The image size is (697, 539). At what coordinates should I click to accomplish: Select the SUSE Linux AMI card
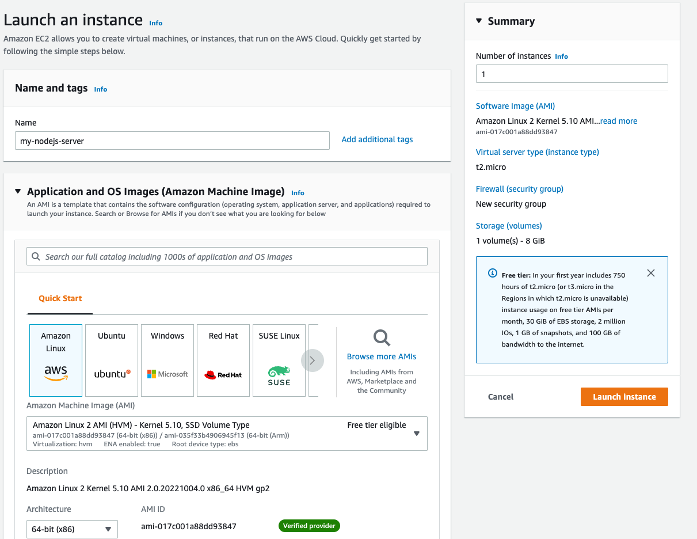(279, 360)
